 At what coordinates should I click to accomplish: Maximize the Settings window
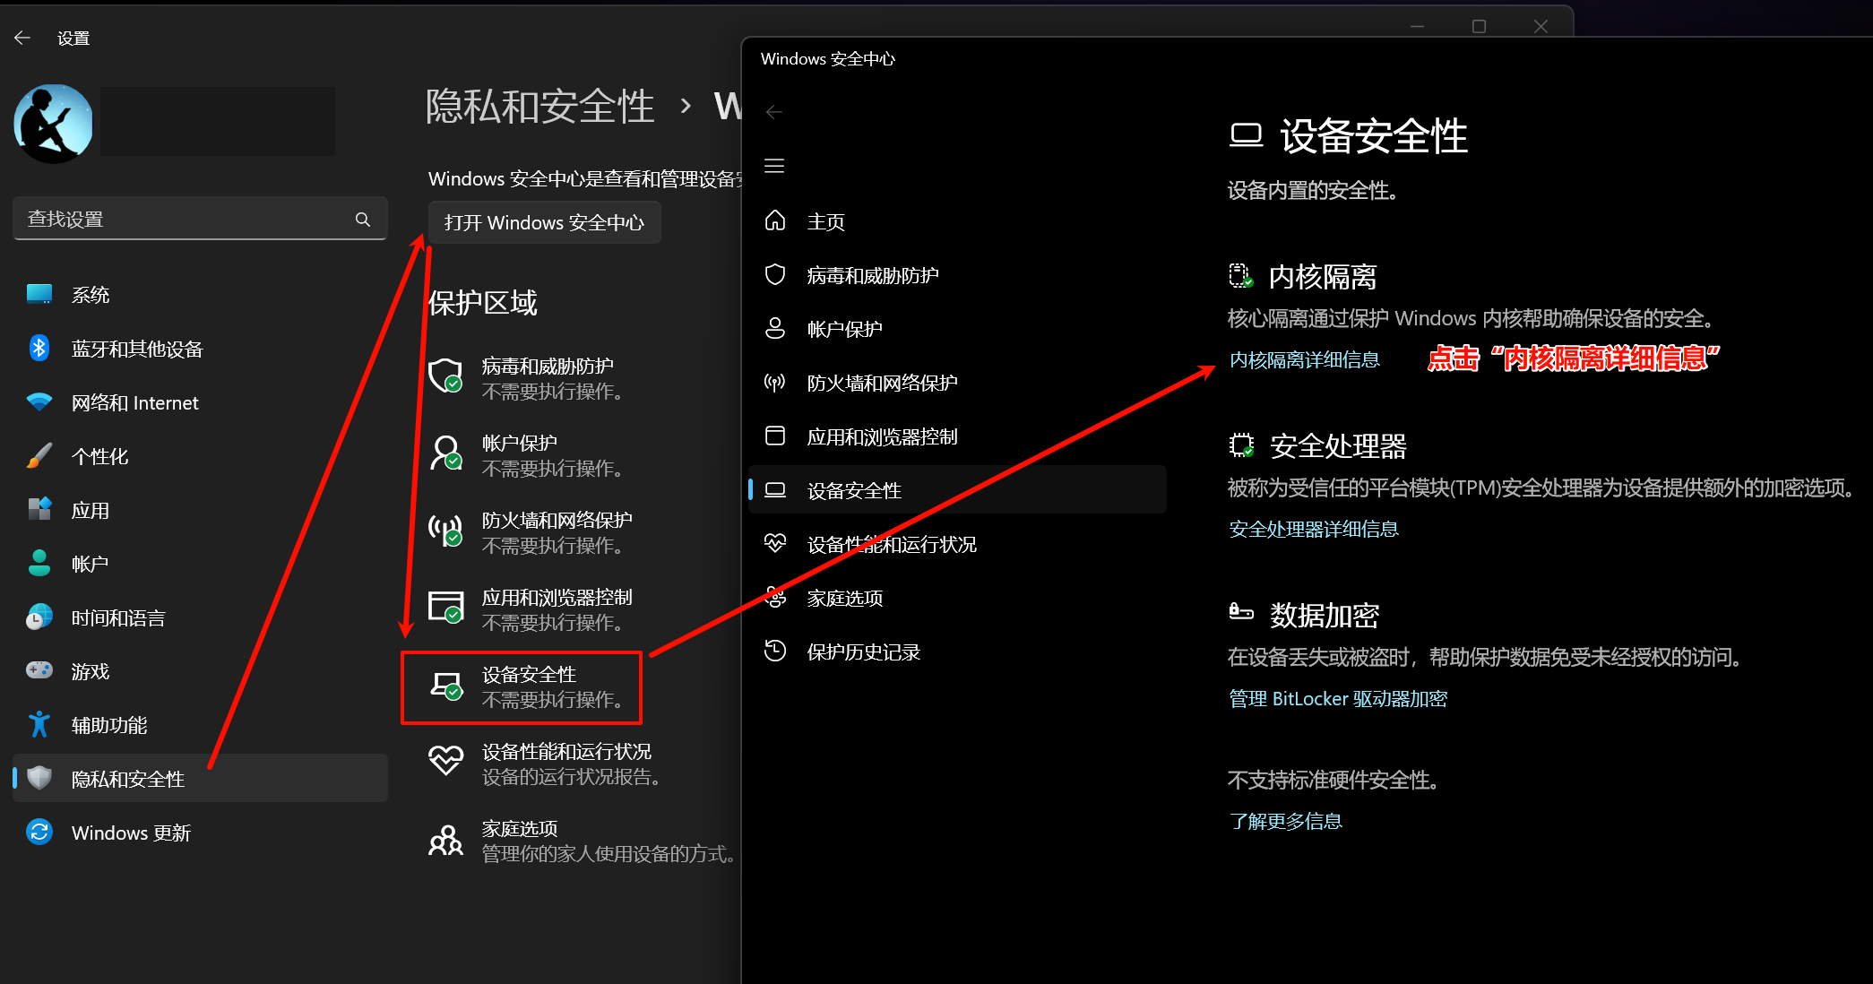1479,27
